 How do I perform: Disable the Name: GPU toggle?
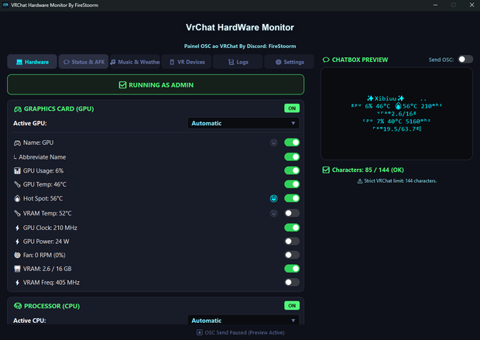click(292, 143)
